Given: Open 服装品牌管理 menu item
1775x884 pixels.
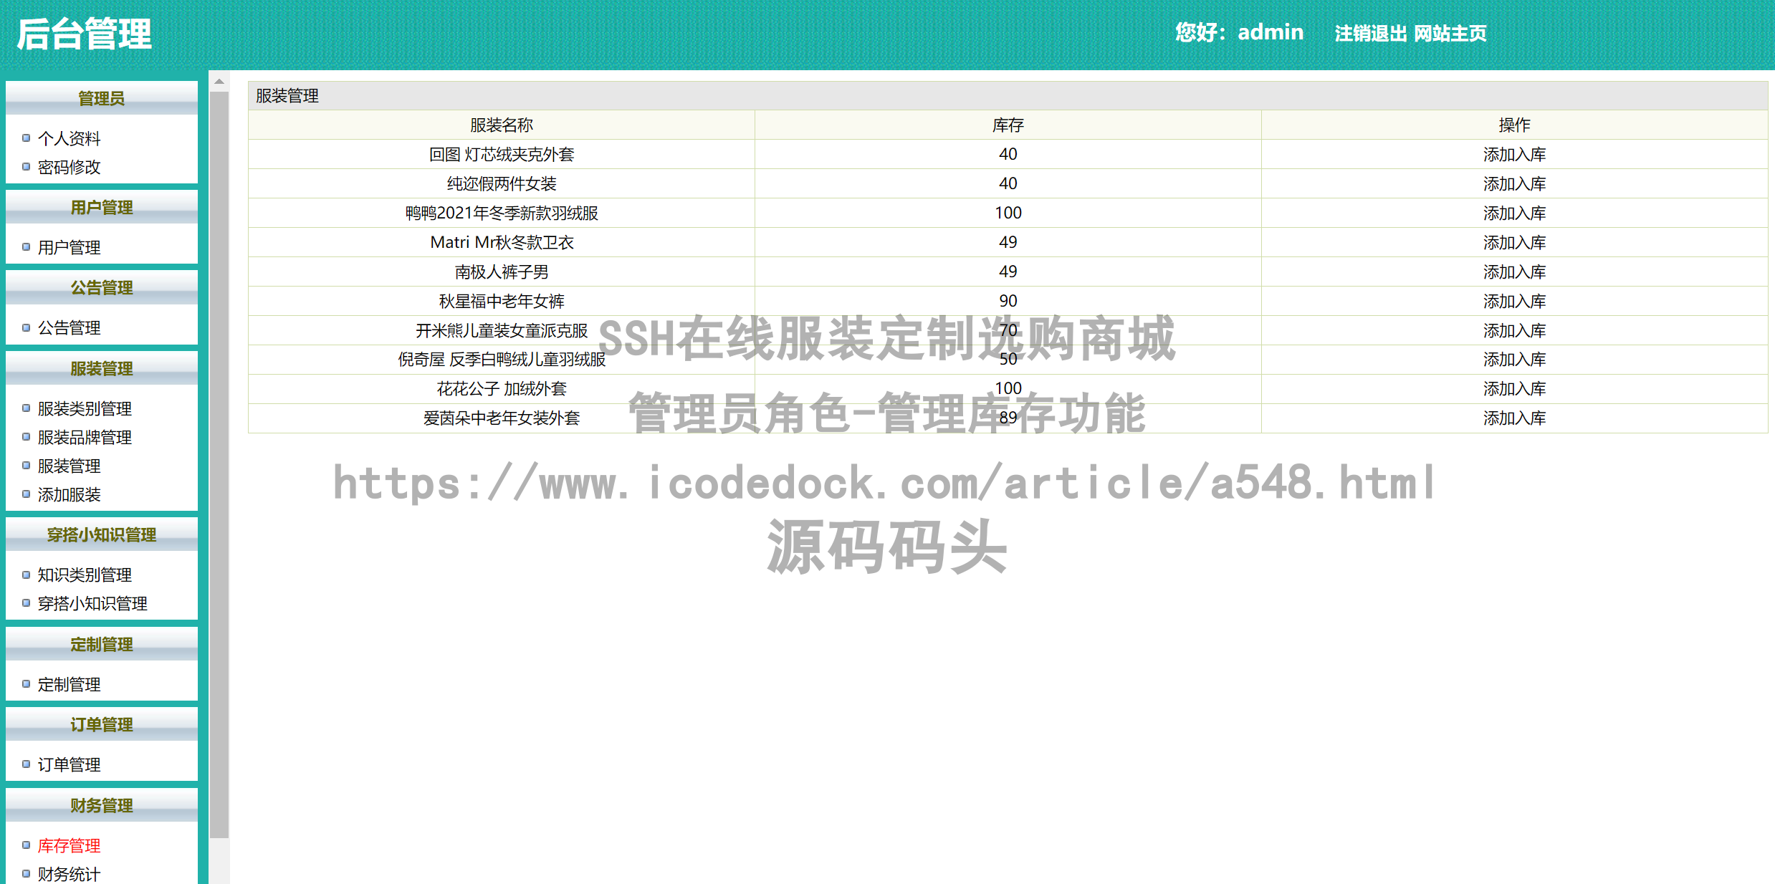Looking at the screenshot, I should pos(85,438).
